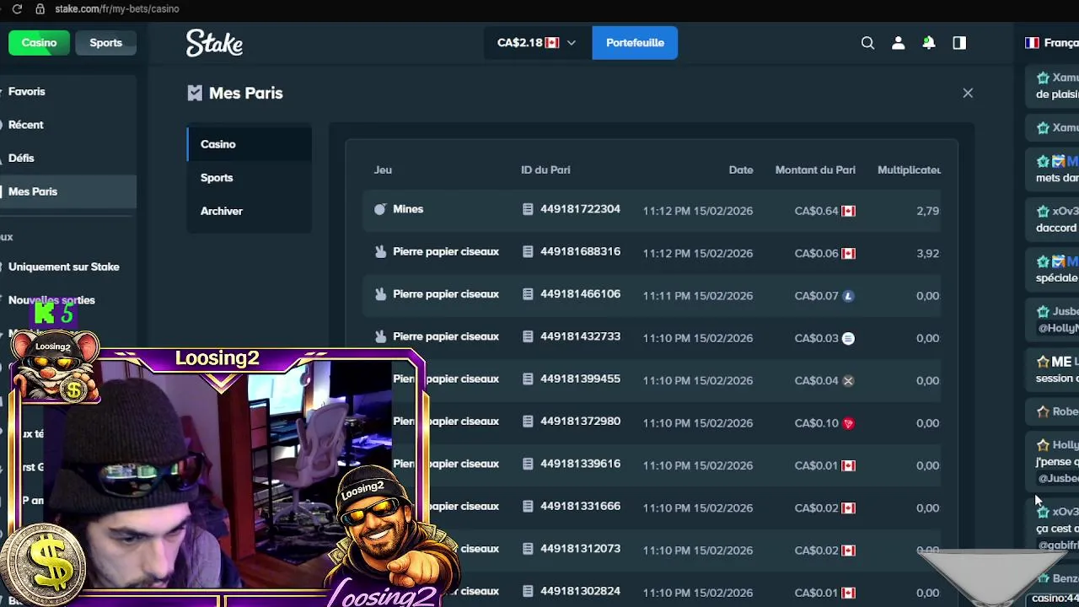The width and height of the screenshot is (1079, 607).
Task: Click Tron icon beside CA$0.10 amount
Action: (849, 423)
